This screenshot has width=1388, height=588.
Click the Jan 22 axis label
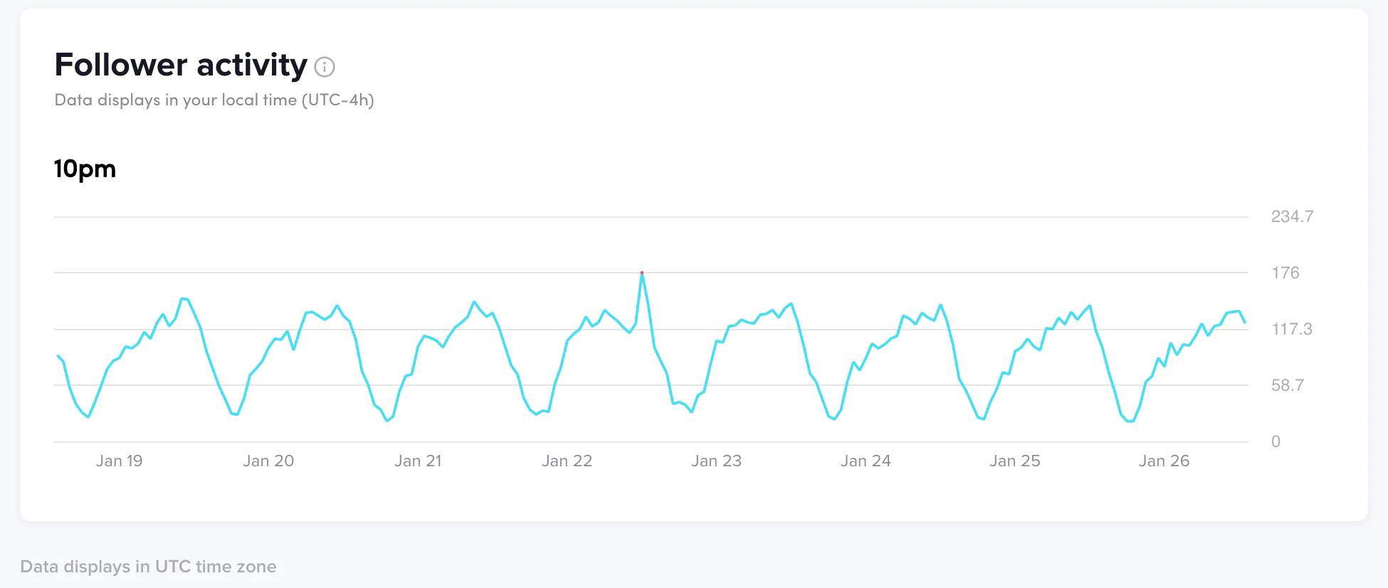(567, 461)
